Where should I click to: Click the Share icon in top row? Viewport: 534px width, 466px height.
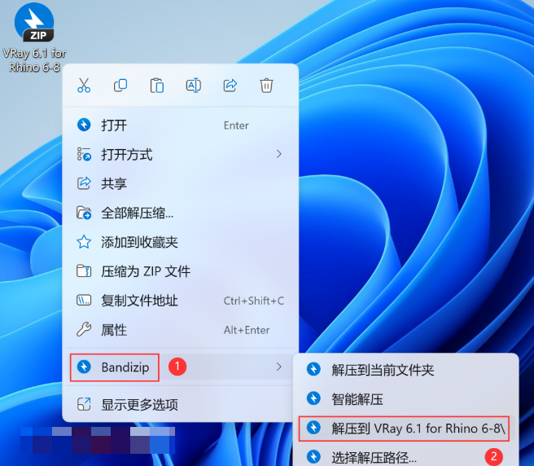pos(230,86)
